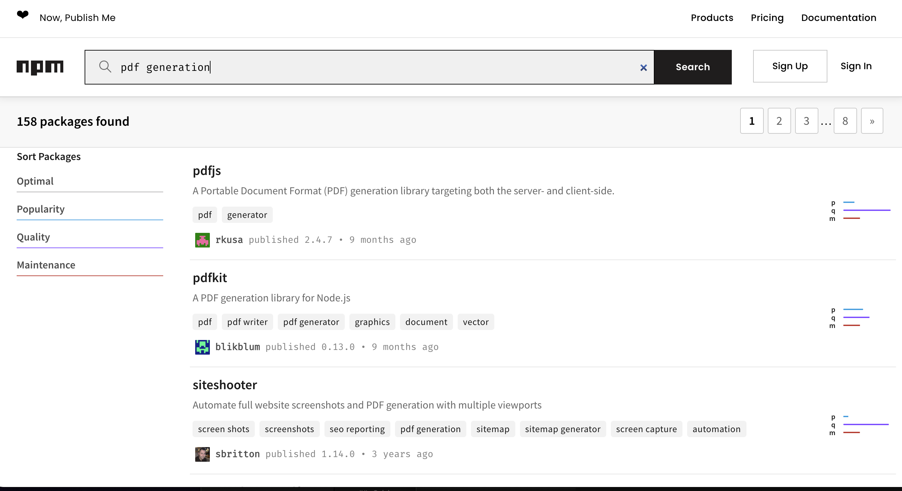Click the magnifying glass search icon
Screen dimensions: 902x491
point(105,67)
